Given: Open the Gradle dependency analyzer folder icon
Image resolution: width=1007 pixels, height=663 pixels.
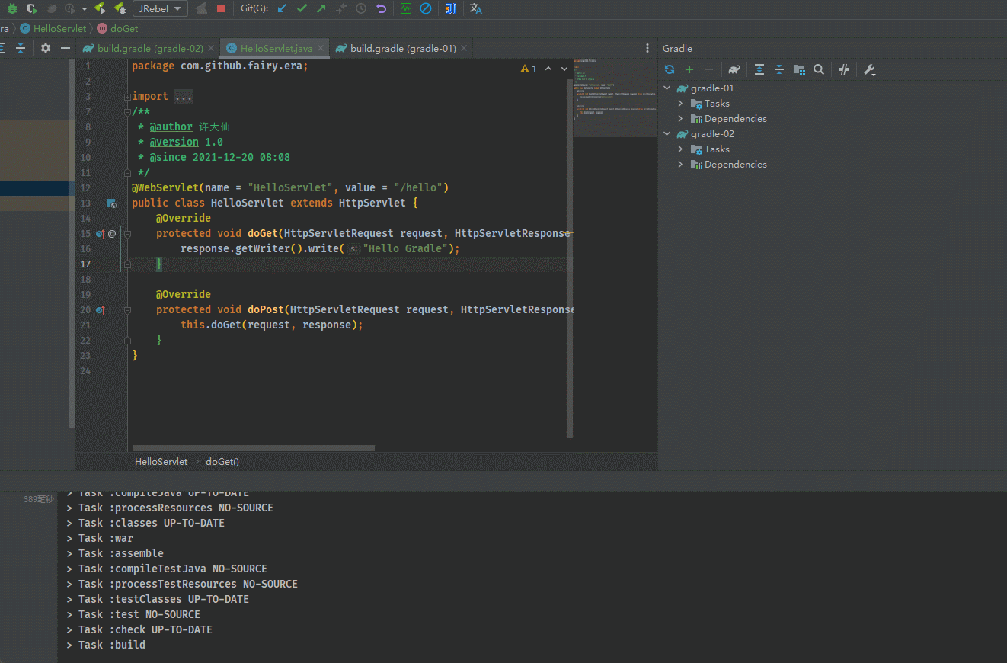Looking at the screenshot, I should pos(799,69).
